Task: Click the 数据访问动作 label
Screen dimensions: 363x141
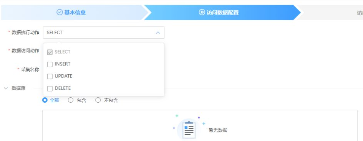Action: (x=25, y=51)
